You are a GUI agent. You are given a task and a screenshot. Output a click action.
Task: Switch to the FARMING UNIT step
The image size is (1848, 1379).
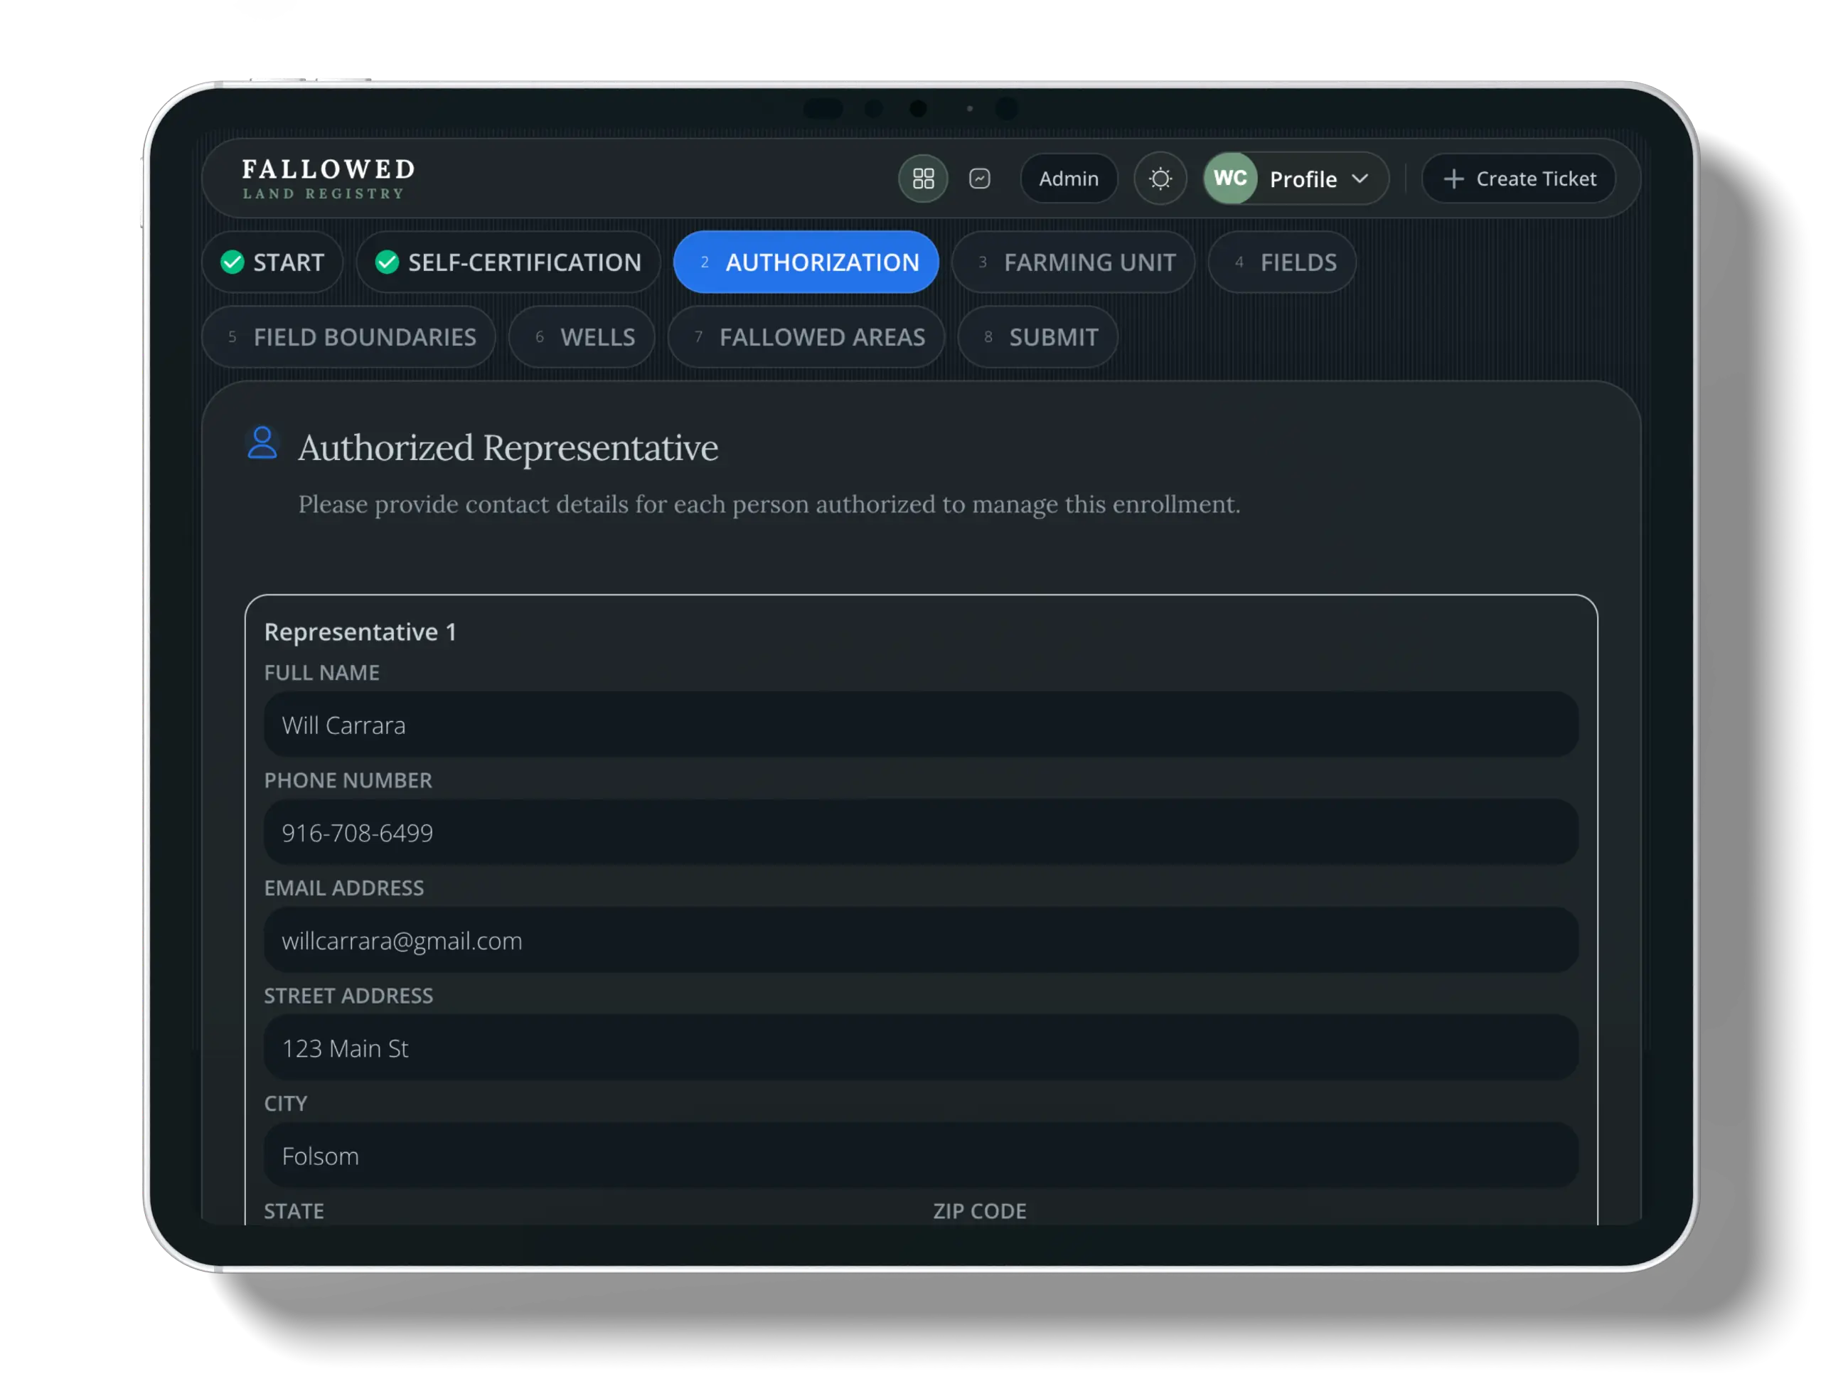click(x=1074, y=262)
